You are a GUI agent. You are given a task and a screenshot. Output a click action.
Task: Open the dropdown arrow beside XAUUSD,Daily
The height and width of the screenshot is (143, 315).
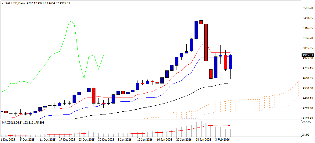click(3, 3)
